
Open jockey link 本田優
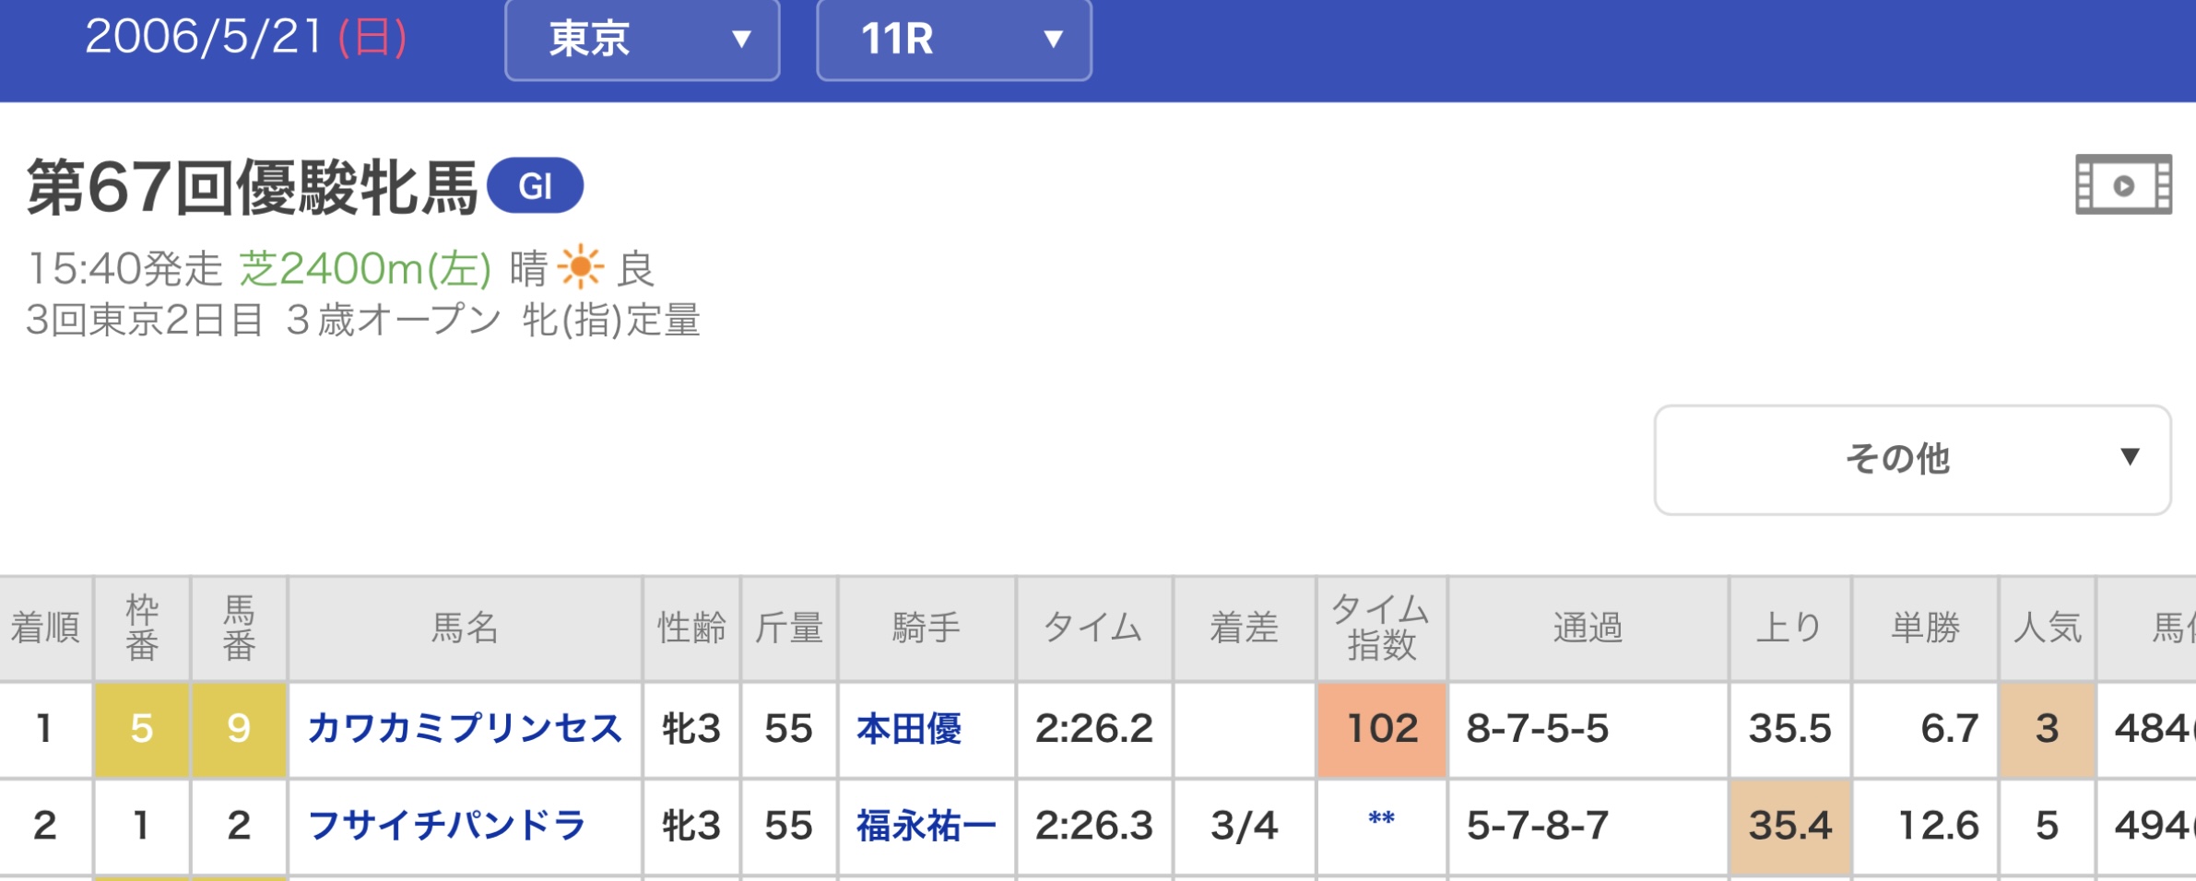point(909,728)
